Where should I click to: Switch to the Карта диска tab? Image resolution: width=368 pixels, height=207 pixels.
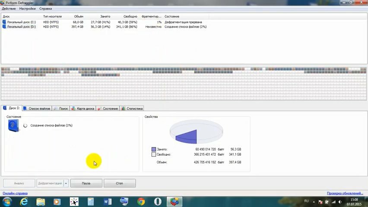(83, 109)
